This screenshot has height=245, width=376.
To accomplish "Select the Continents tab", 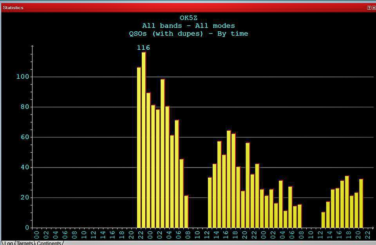I will tap(49, 243).
